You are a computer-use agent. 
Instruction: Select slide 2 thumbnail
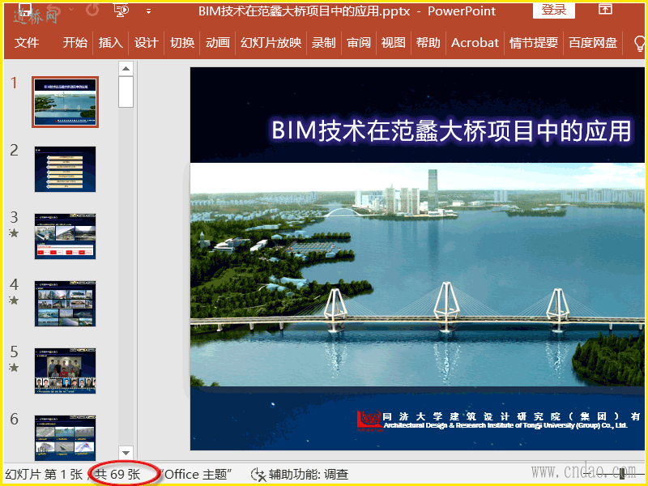tap(65, 169)
